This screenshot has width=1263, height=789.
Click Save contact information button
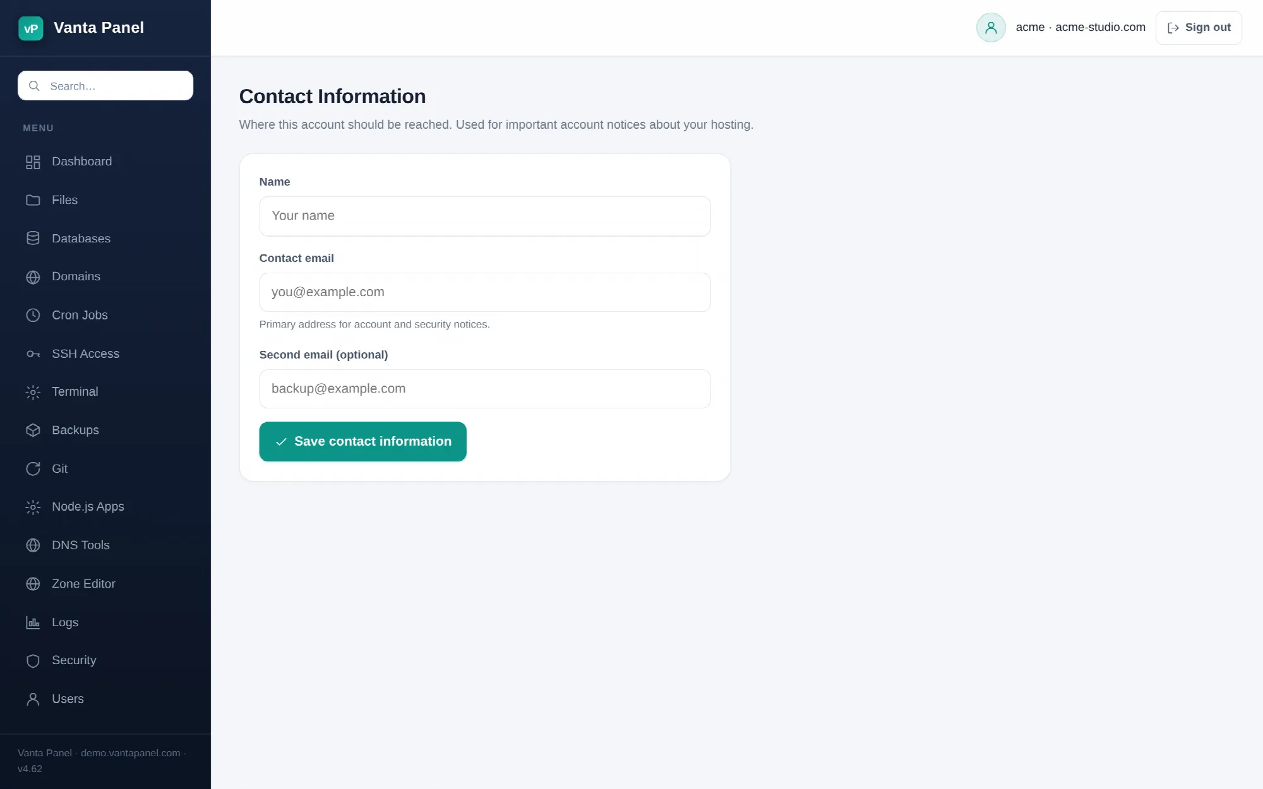coord(362,441)
